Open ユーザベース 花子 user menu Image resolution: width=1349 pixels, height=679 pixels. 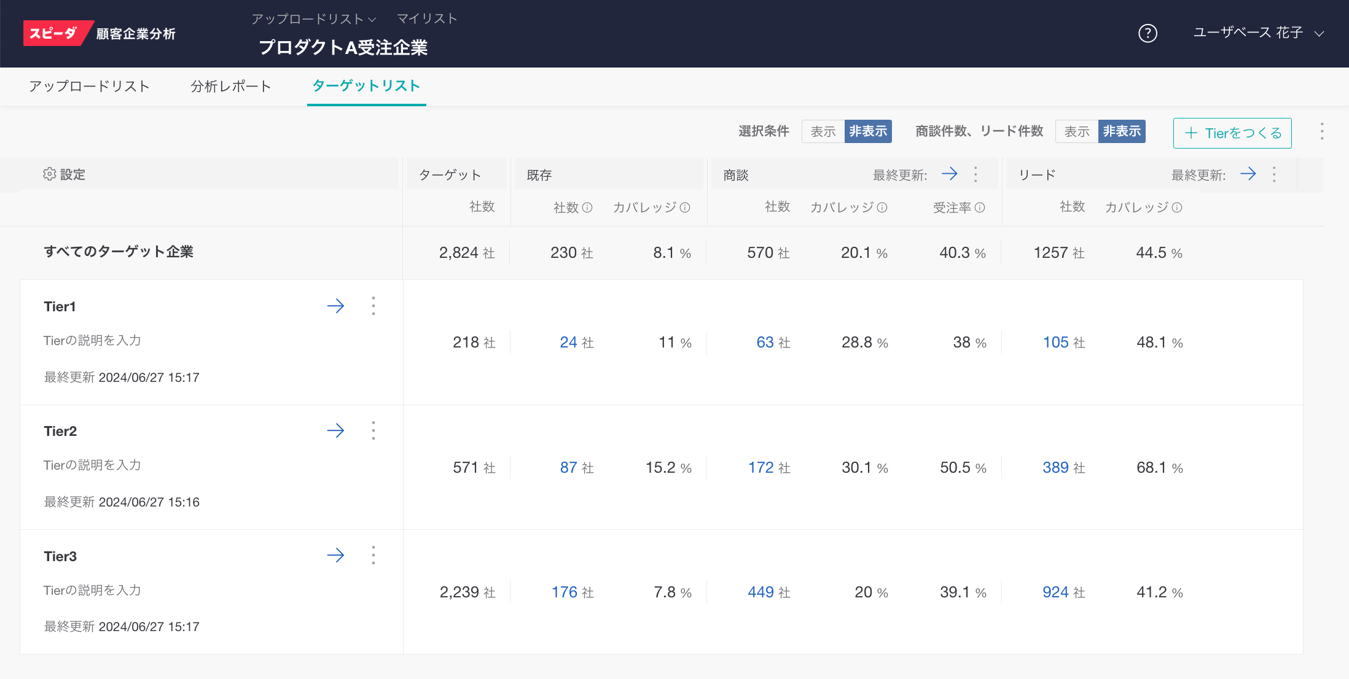point(1257,33)
